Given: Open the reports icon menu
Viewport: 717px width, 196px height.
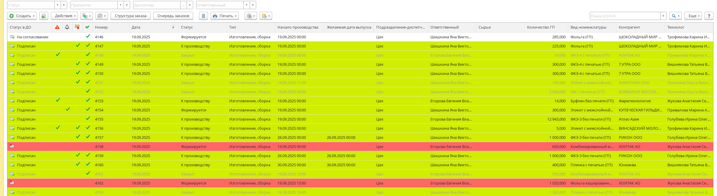Looking at the screenshot, I should [101, 16].
